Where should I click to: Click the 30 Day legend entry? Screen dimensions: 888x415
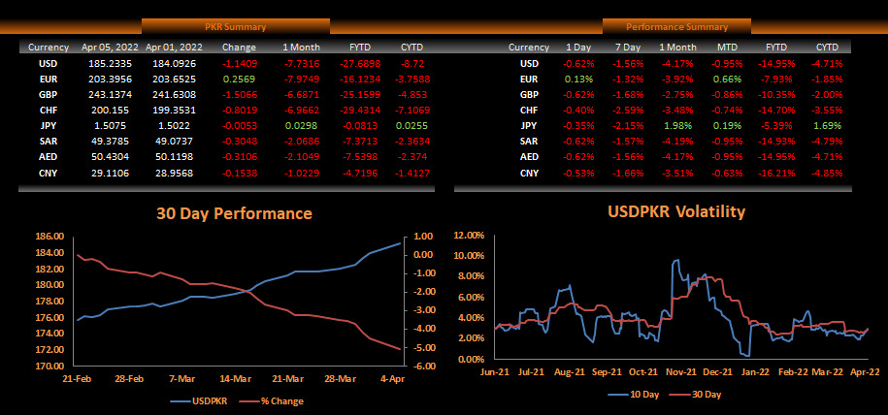[x=696, y=395]
